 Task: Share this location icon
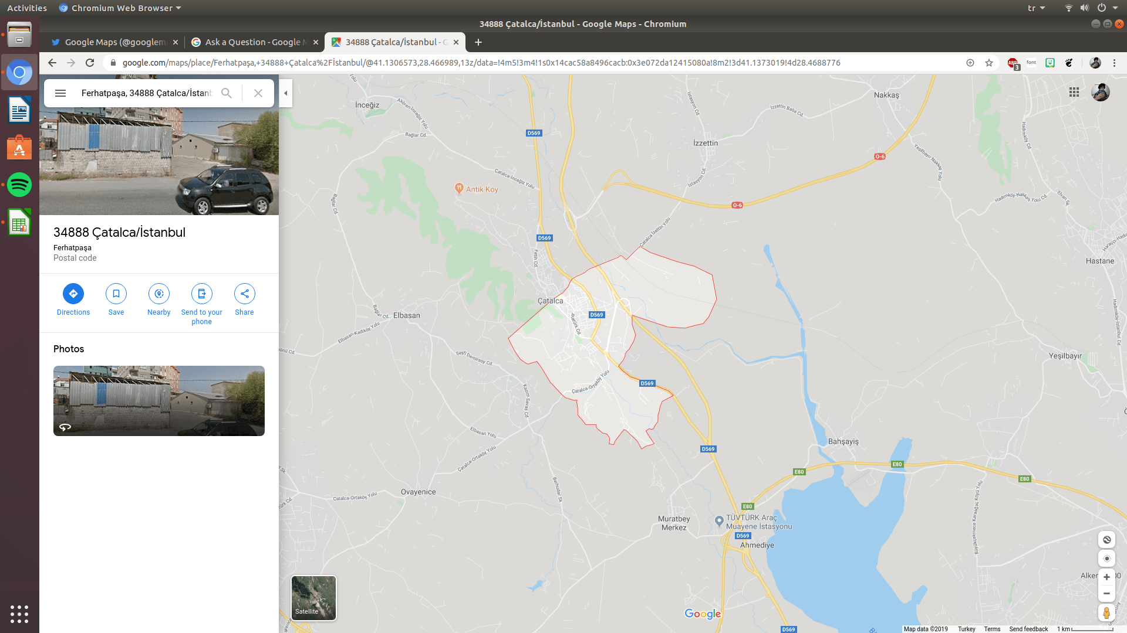coord(244,294)
